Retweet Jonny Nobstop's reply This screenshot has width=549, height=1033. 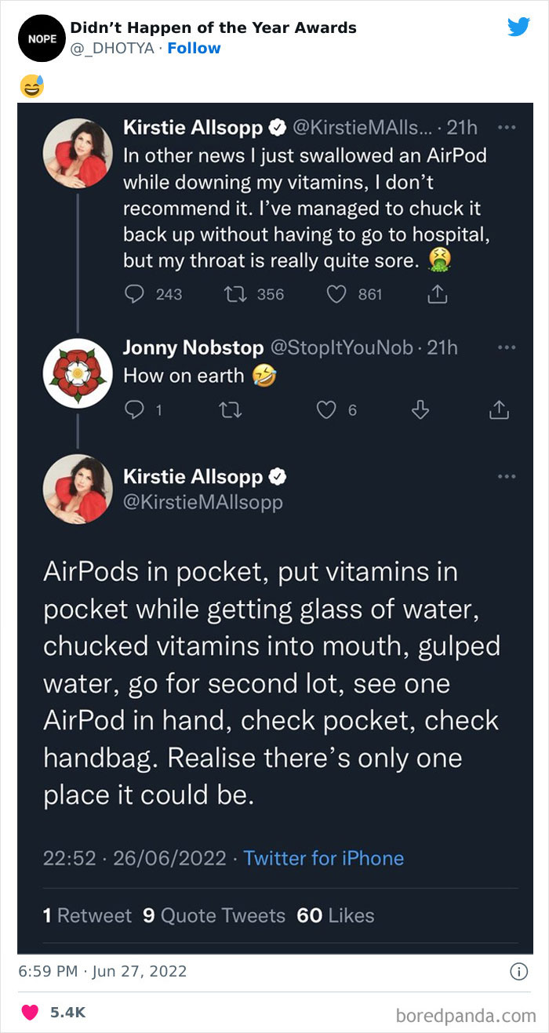coord(231,409)
